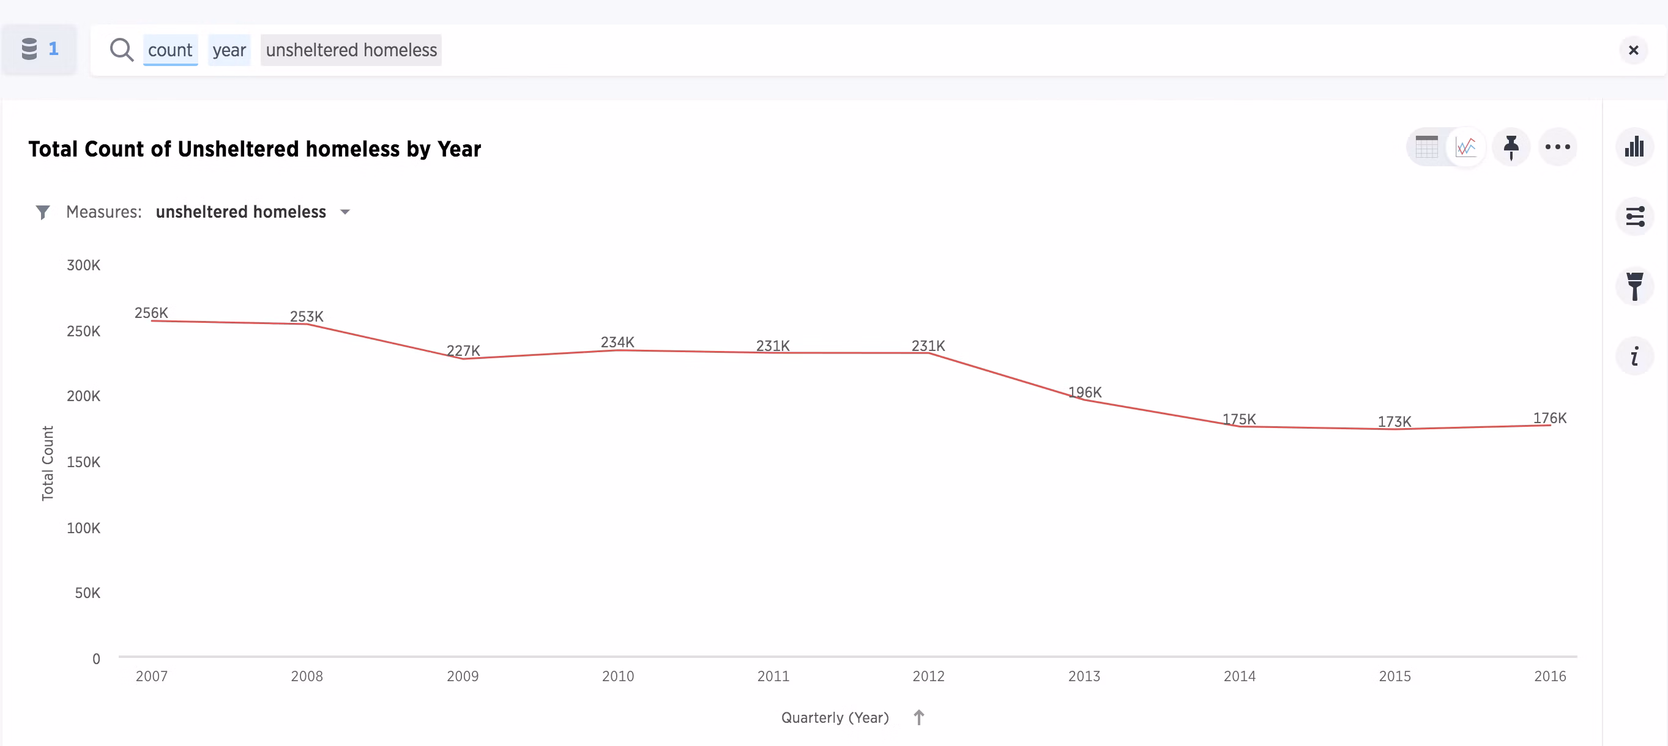
Task: Clear the search bar with X
Action: click(x=1633, y=50)
